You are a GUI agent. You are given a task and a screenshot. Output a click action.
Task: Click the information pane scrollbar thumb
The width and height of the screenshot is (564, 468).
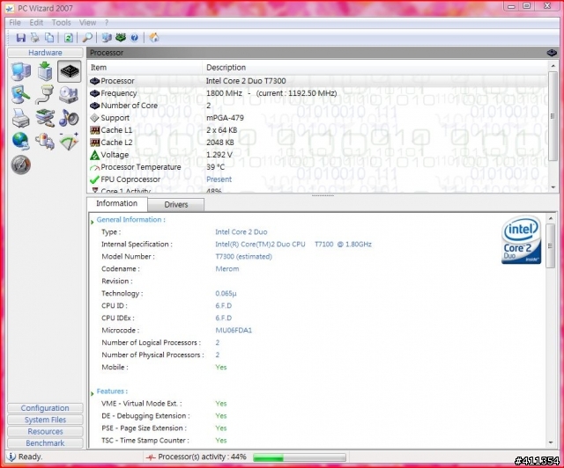(x=550, y=246)
